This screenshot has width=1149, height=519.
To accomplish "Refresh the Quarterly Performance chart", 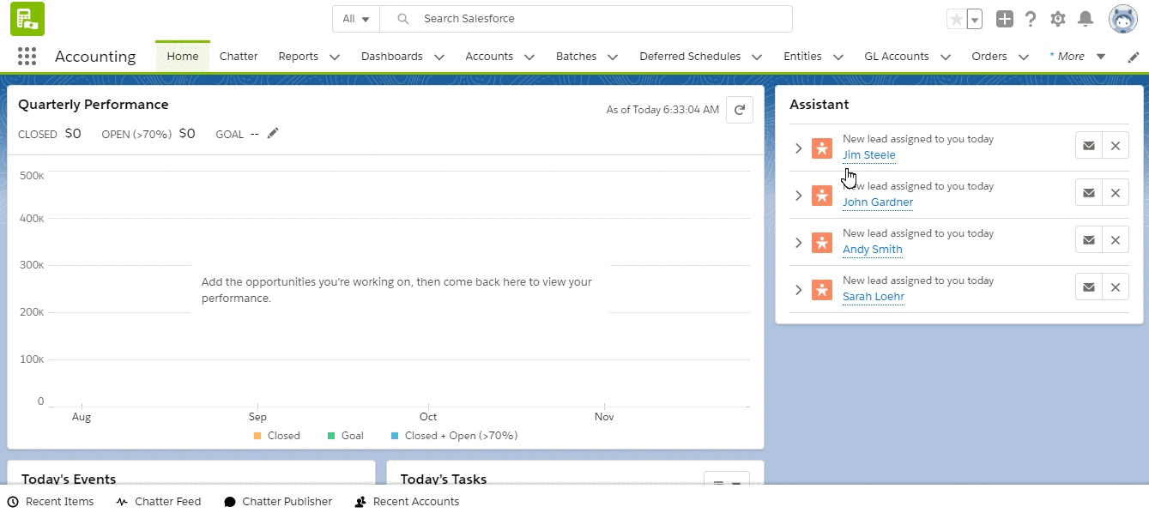I will [739, 110].
